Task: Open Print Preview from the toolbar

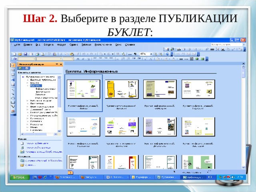Action: click(x=43, y=54)
